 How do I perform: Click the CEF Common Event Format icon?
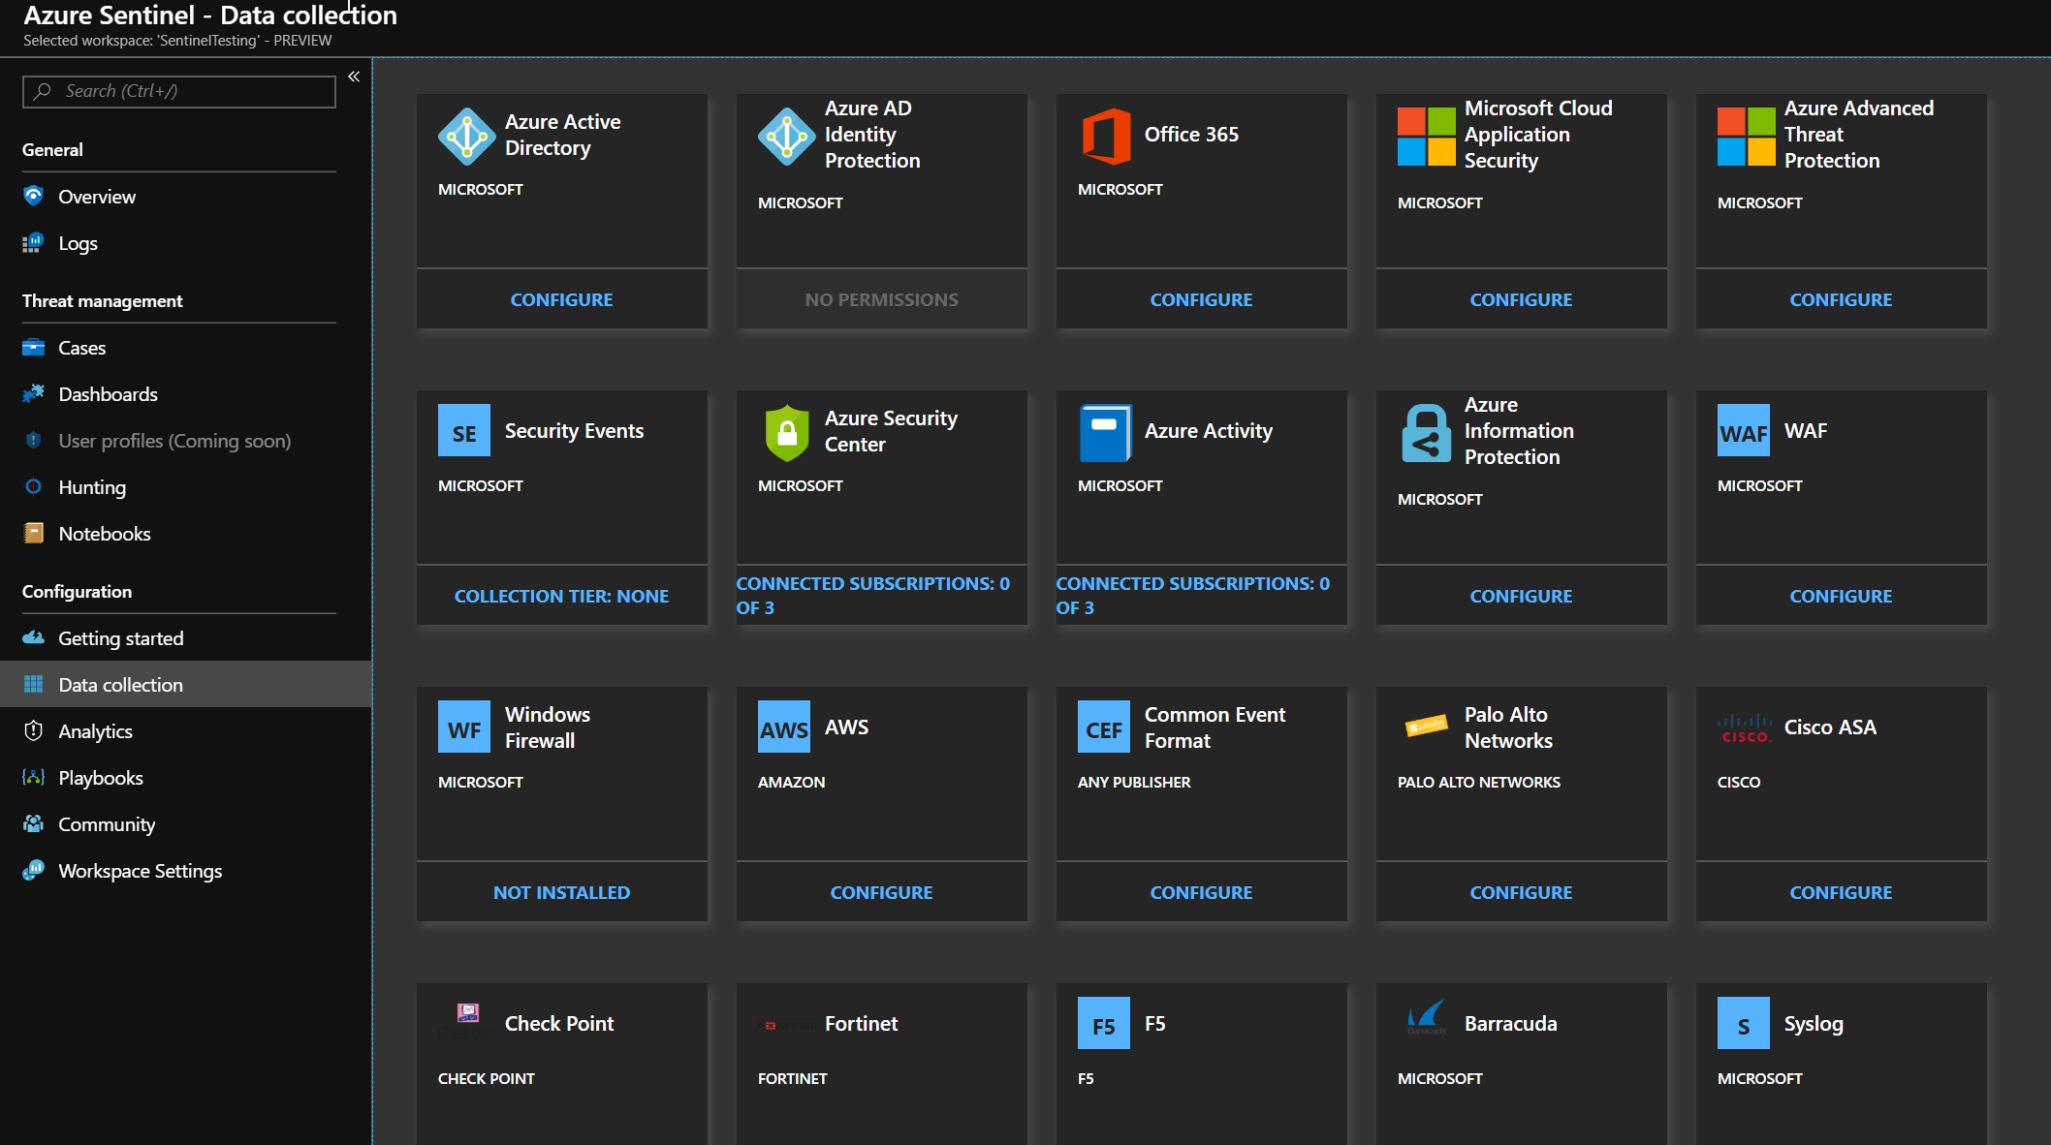click(x=1104, y=727)
